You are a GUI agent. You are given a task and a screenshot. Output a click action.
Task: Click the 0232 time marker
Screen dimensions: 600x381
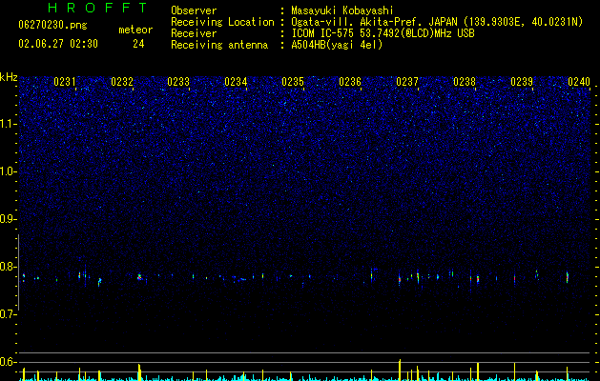click(x=122, y=82)
